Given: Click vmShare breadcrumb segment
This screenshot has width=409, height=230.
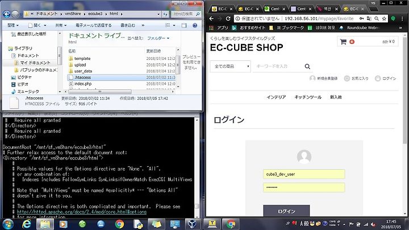Looking at the screenshot, I should [x=73, y=14].
